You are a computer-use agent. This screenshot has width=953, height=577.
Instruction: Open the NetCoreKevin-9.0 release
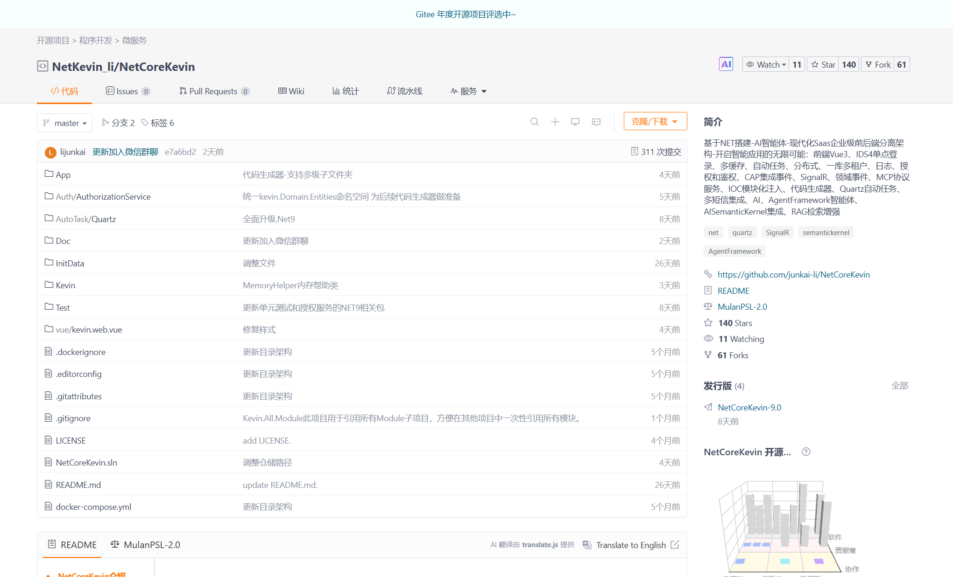click(x=749, y=407)
